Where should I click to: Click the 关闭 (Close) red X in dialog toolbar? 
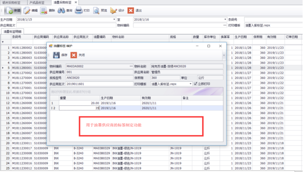coord(73,55)
